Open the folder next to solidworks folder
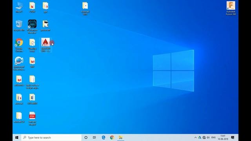Image resolution: width=251 pixels, height=141 pixels. coord(32,82)
